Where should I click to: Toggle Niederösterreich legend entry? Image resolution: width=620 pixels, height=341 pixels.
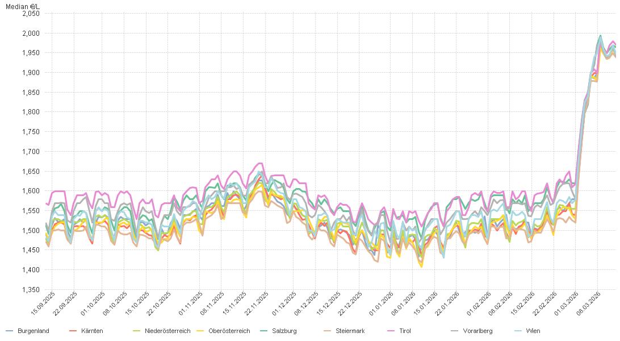coord(167,331)
